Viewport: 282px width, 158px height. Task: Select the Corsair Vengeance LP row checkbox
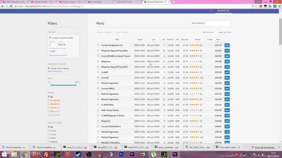click(98, 45)
